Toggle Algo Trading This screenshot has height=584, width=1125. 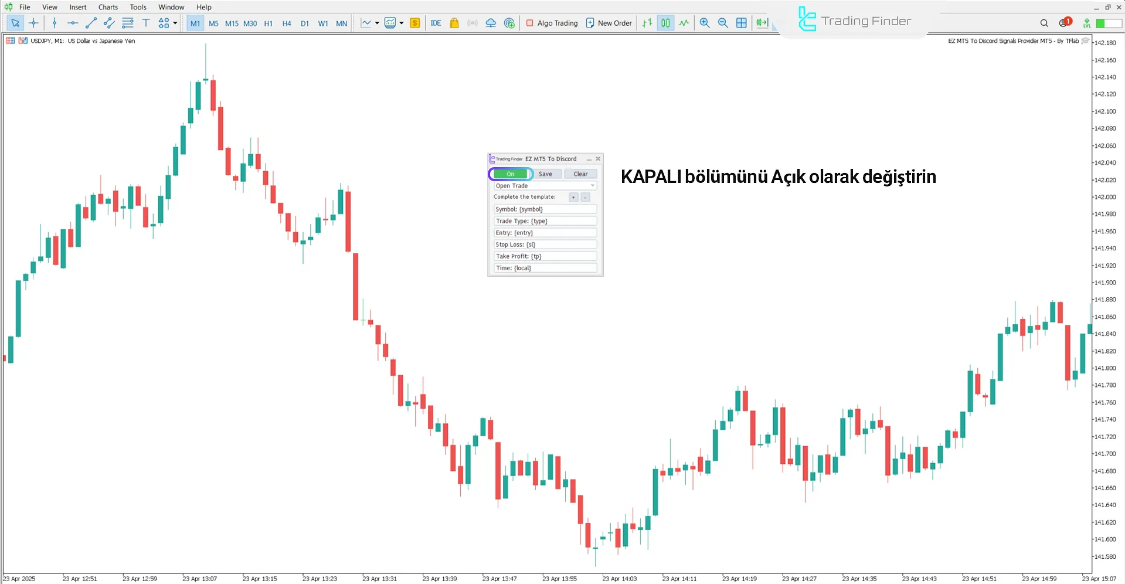[552, 23]
